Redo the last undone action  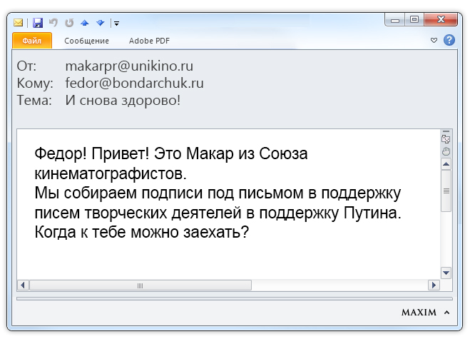[69, 23]
